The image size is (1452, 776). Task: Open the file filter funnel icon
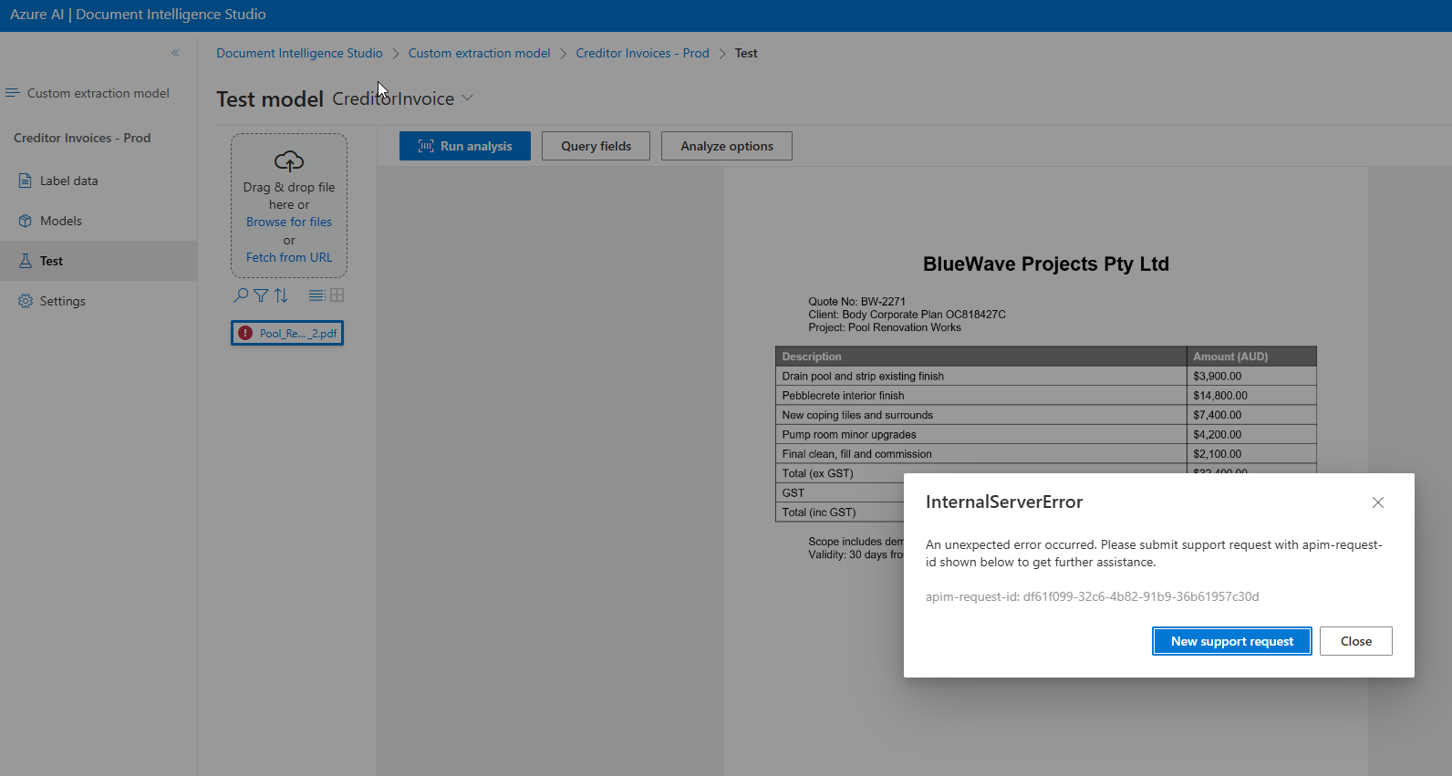(x=261, y=295)
